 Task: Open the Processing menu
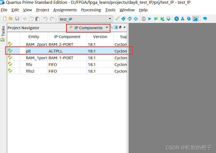91,10
